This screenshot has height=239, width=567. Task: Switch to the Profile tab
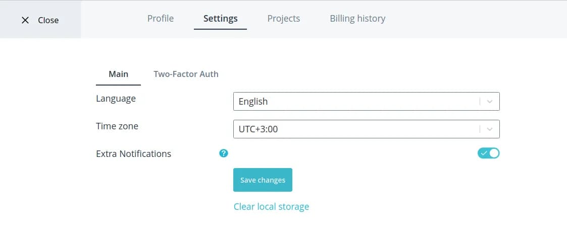(161, 19)
